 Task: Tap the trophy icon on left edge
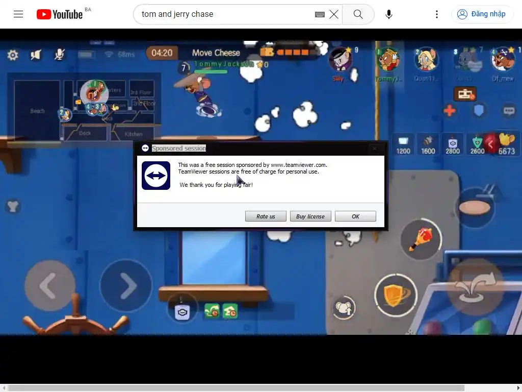13,206
